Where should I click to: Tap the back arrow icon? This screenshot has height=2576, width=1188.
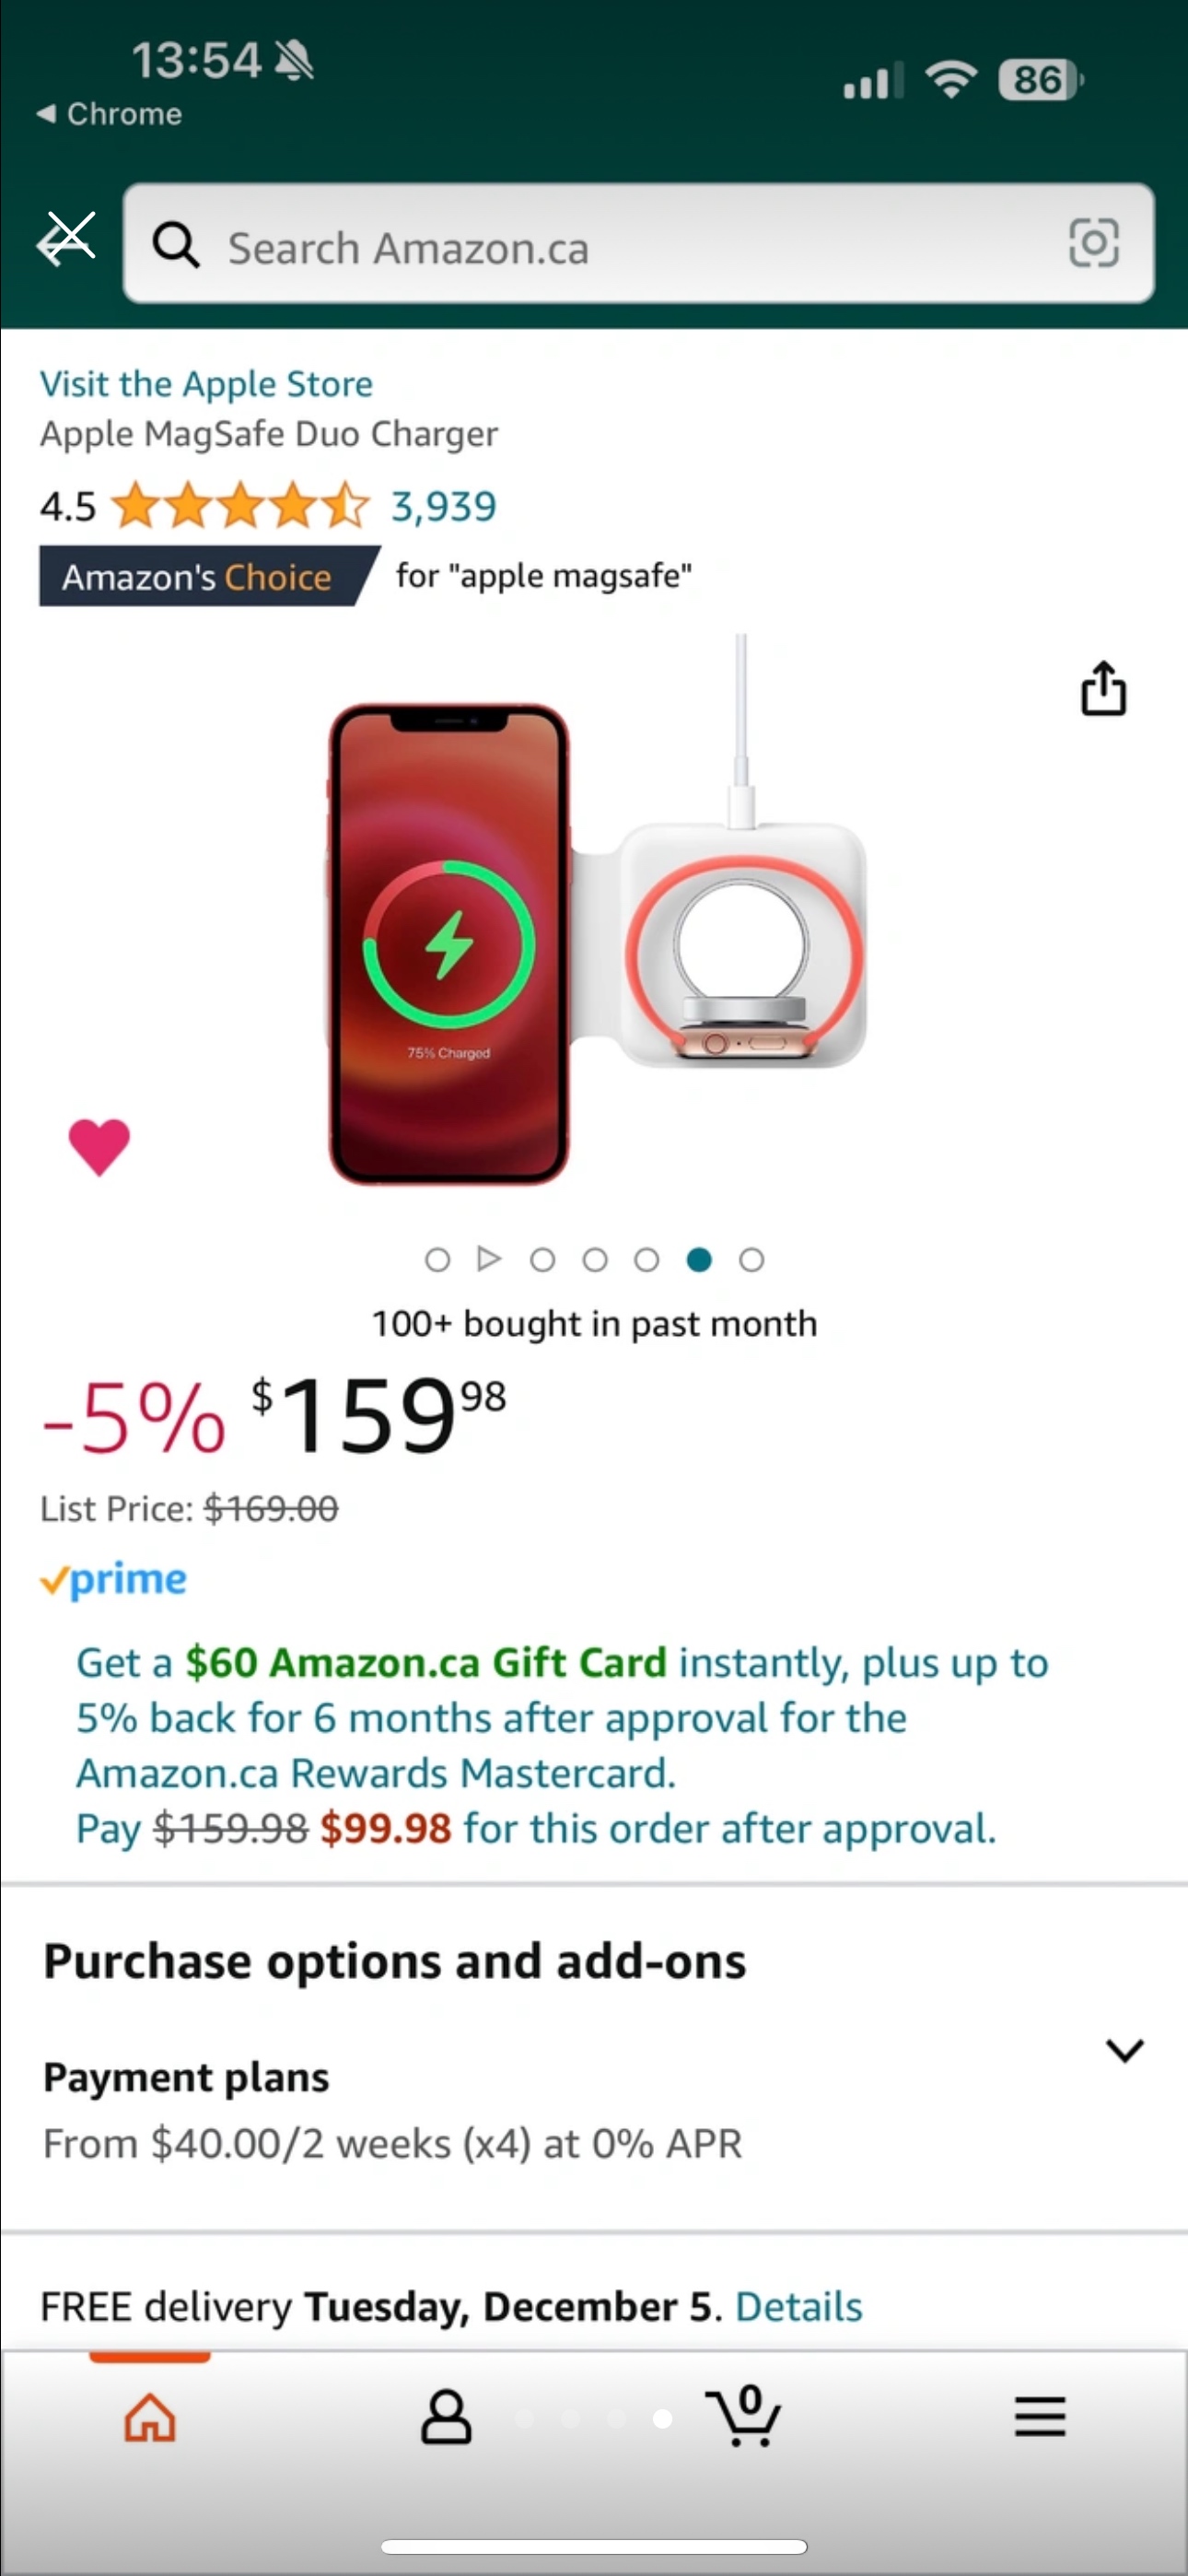(x=65, y=241)
